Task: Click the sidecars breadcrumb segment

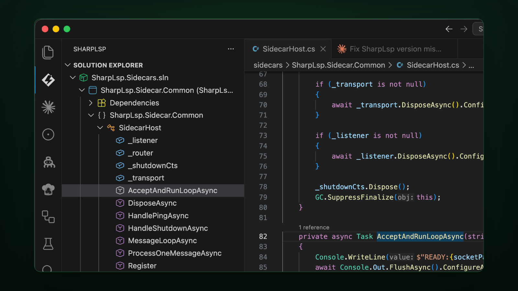Action: (268, 65)
